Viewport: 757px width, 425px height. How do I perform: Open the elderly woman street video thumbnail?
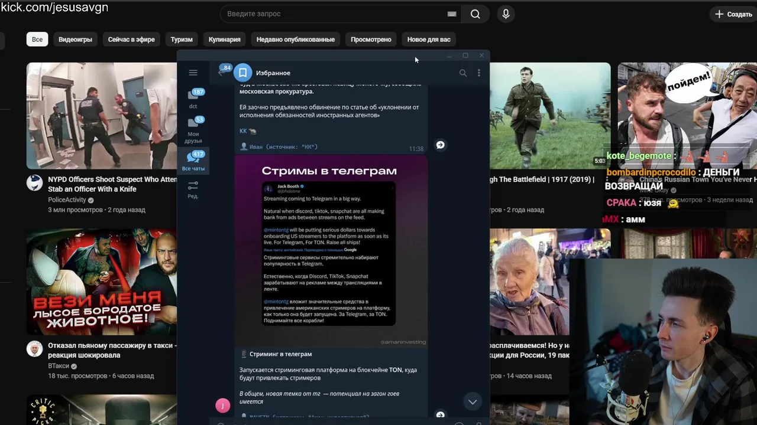click(x=529, y=282)
